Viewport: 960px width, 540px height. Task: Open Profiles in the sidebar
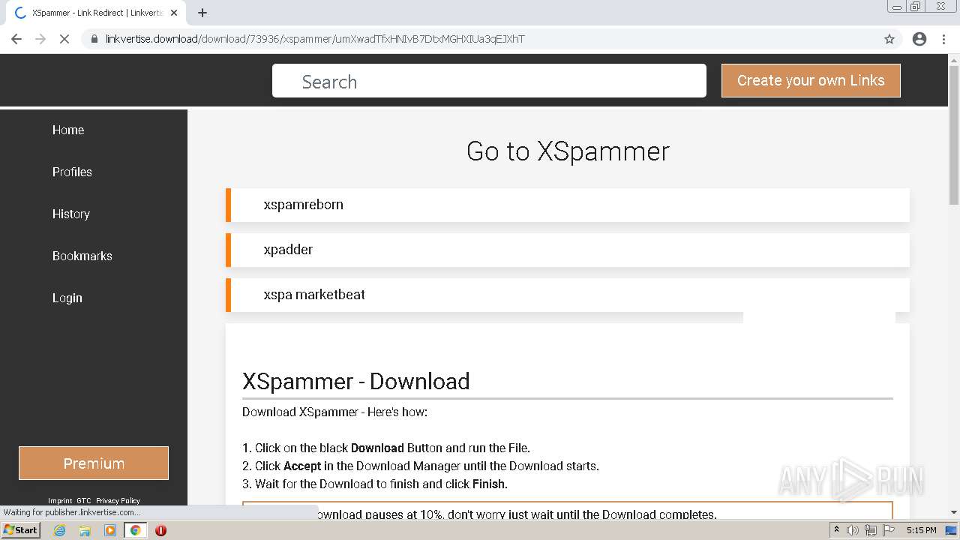(x=72, y=172)
